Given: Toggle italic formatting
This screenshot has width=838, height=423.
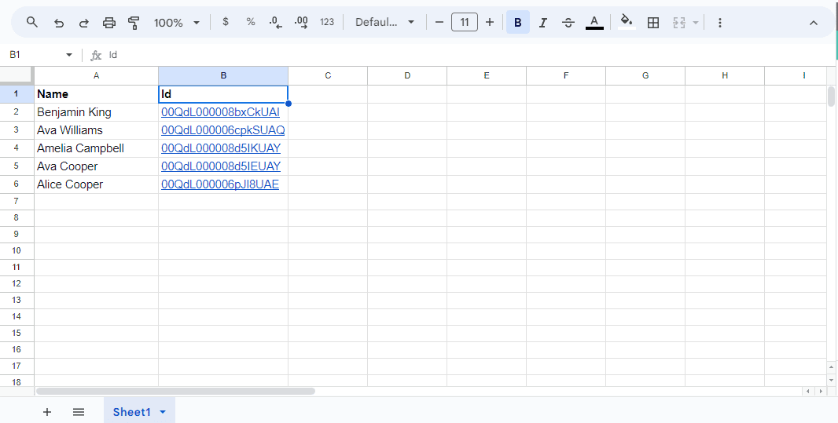Looking at the screenshot, I should pyautogui.click(x=542, y=23).
